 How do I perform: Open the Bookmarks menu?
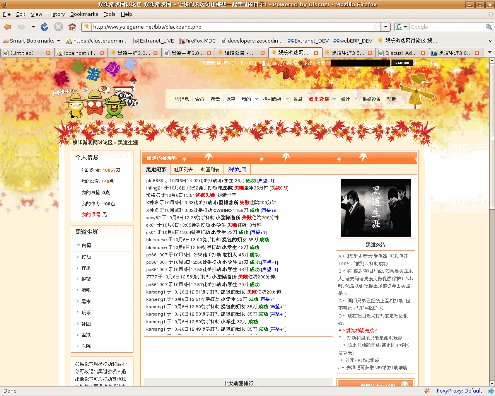pyautogui.click(x=84, y=14)
